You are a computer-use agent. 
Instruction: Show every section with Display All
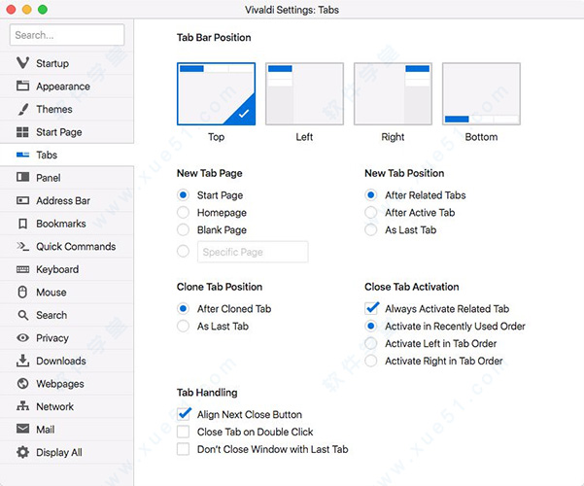[67, 452]
